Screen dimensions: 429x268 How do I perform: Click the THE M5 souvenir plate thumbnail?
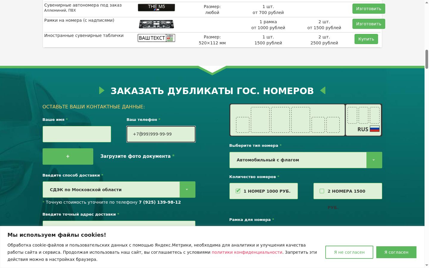click(156, 7)
